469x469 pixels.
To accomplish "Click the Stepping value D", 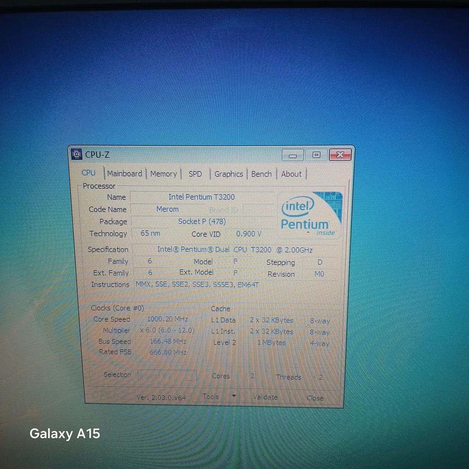I will 320,262.
